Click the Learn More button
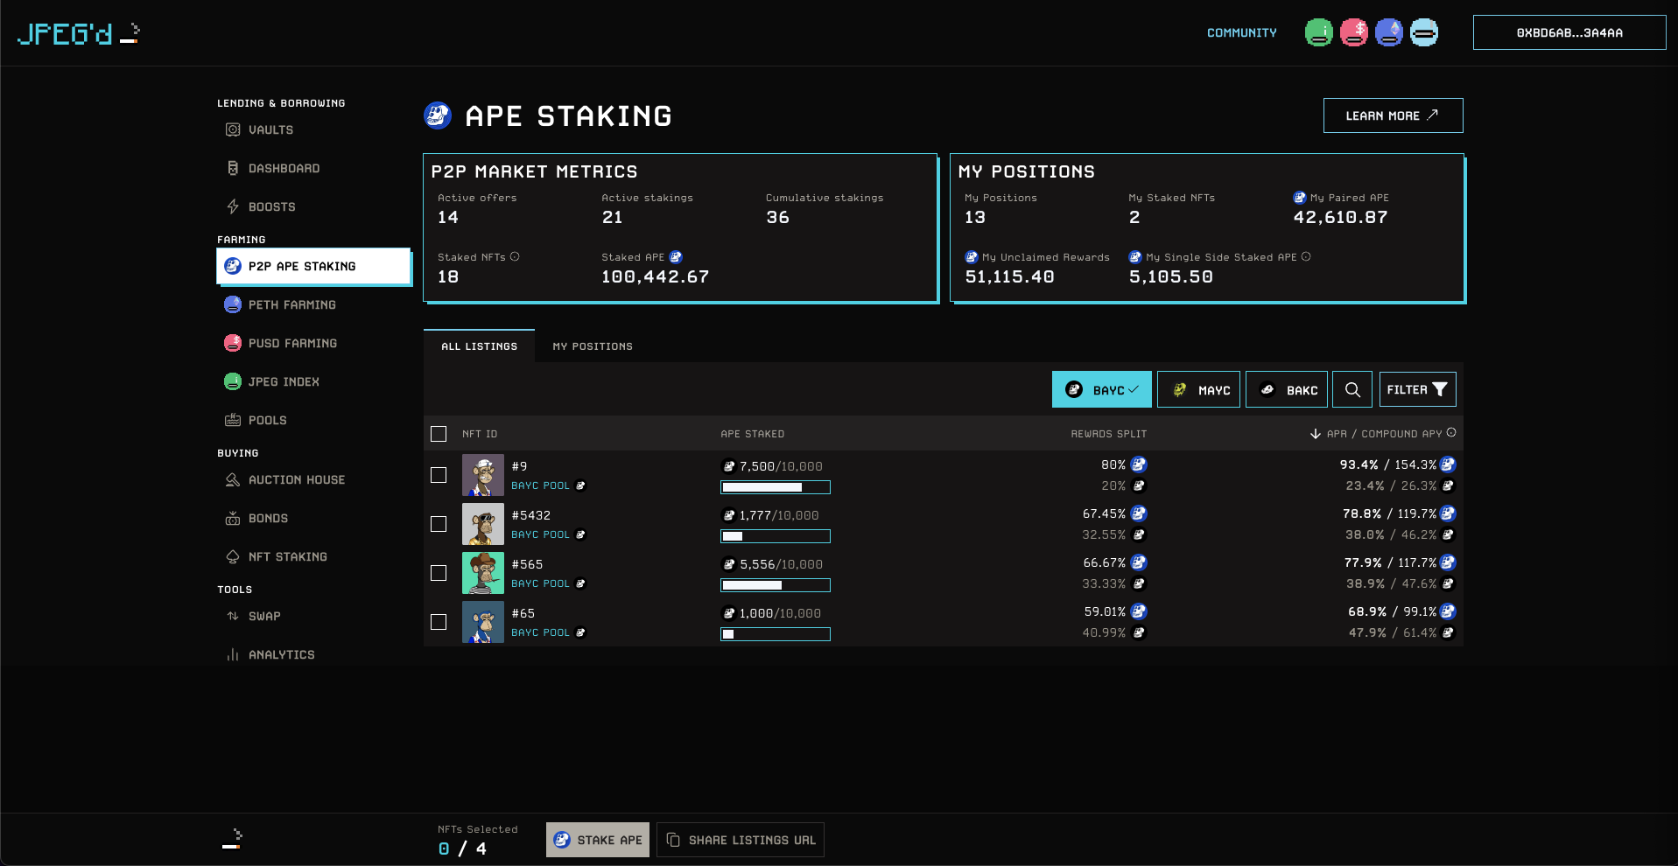1678x866 pixels. pyautogui.click(x=1392, y=115)
